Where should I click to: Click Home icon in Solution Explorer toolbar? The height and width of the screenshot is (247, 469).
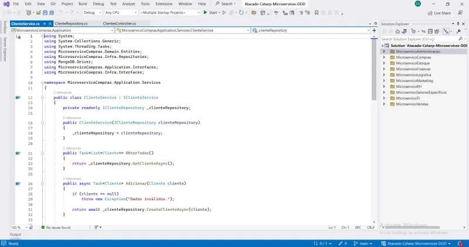tap(397, 32)
